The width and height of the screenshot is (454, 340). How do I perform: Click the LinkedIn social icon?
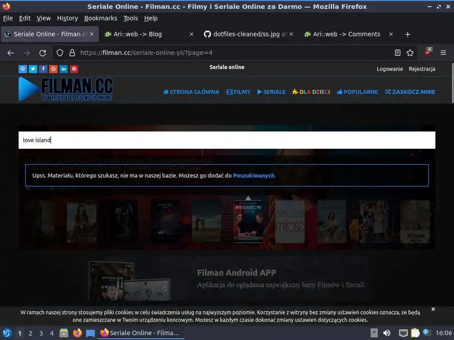click(64, 69)
